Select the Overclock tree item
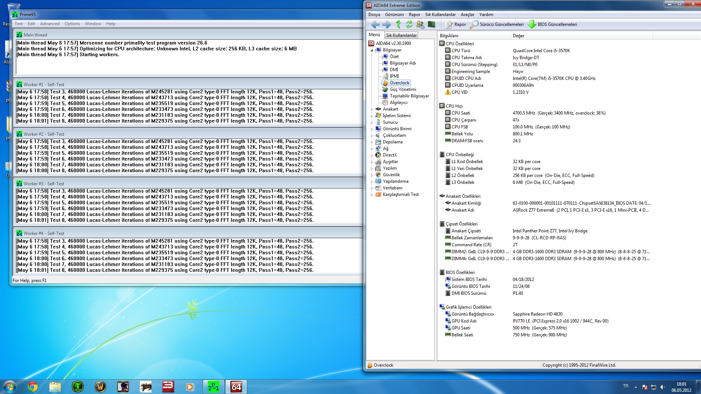701x394 pixels. pyautogui.click(x=399, y=83)
